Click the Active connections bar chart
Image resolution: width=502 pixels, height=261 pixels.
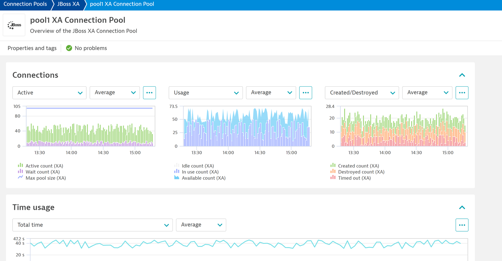[91, 126]
